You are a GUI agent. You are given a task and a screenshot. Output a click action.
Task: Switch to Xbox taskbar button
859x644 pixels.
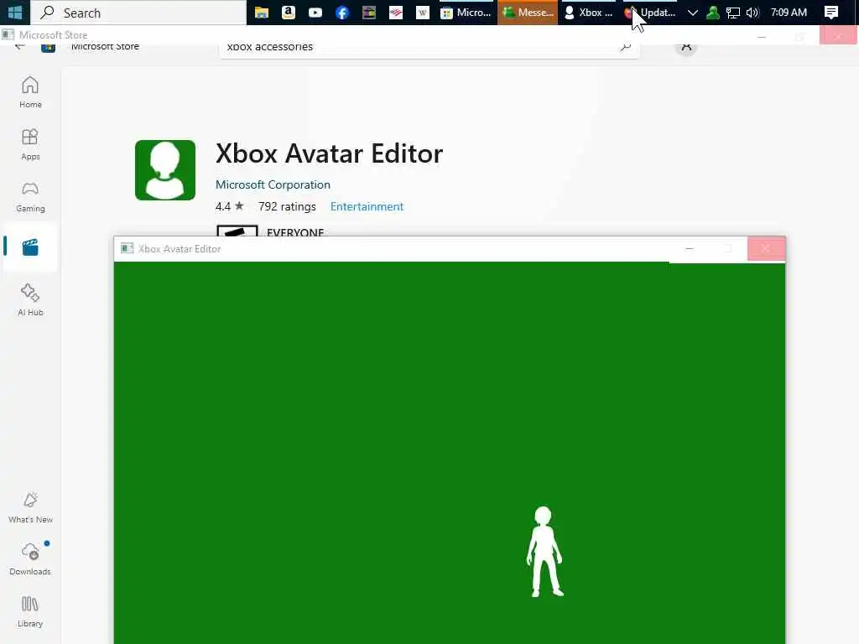point(588,13)
